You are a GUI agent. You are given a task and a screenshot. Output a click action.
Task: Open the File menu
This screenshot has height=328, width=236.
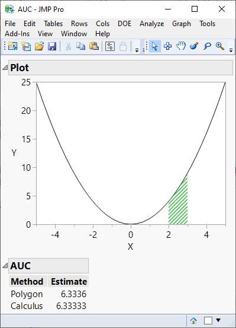10,24
